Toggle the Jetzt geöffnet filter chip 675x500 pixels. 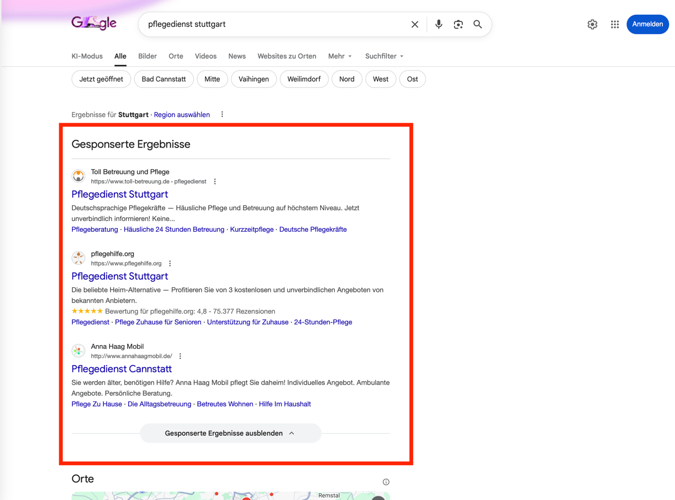click(x=101, y=79)
